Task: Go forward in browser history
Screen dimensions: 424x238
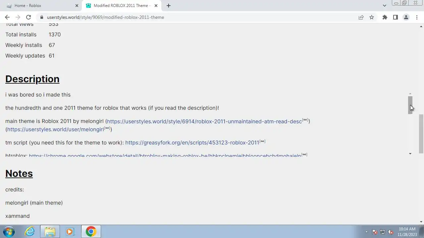Action: pos(18,17)
